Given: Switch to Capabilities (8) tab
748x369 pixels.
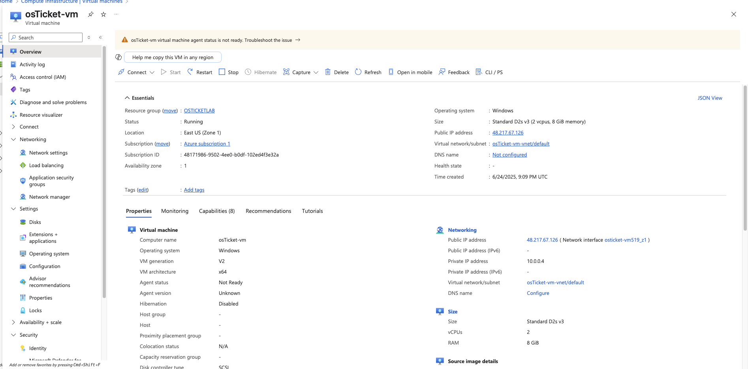Looking at the screenshot, I should pos(217,211).
